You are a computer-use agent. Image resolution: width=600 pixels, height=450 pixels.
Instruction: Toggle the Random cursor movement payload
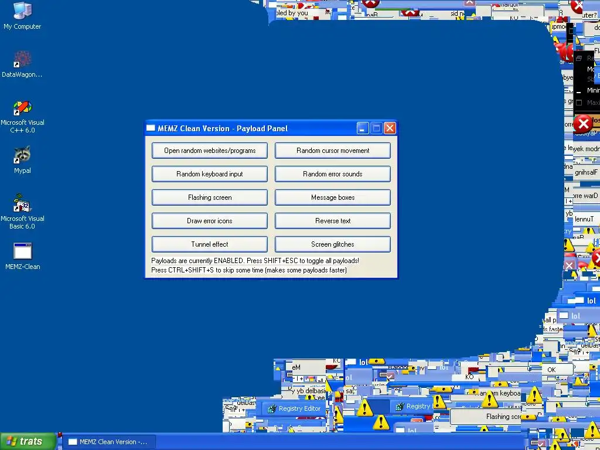333,151
